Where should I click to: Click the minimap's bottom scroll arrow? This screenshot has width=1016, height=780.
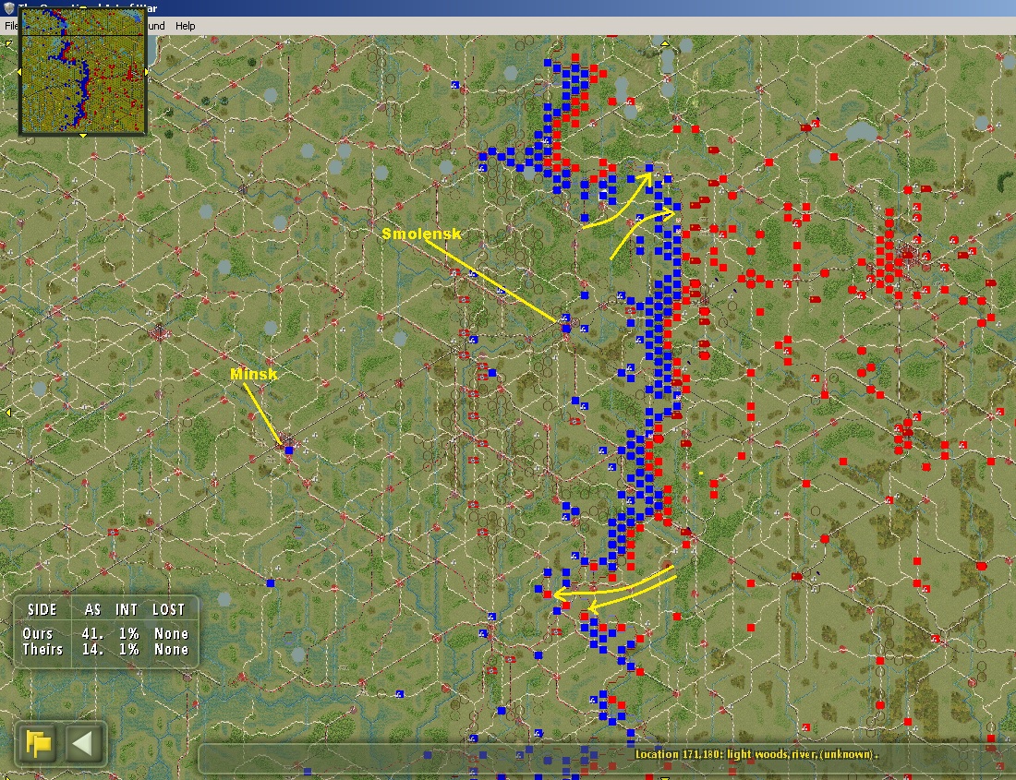pyautogui.click(x=83, y=136)
